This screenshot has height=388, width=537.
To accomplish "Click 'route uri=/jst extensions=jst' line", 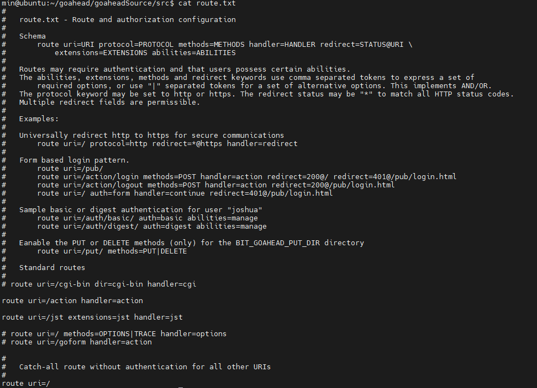I will pyautogui.click(x=92, y=317).
